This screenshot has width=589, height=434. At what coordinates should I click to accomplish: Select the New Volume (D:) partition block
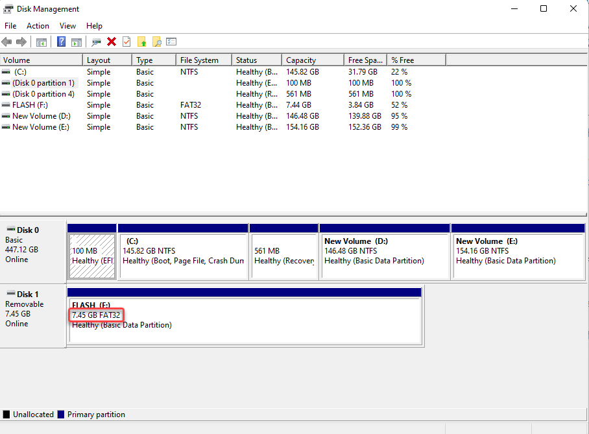[x=385, y=253]
